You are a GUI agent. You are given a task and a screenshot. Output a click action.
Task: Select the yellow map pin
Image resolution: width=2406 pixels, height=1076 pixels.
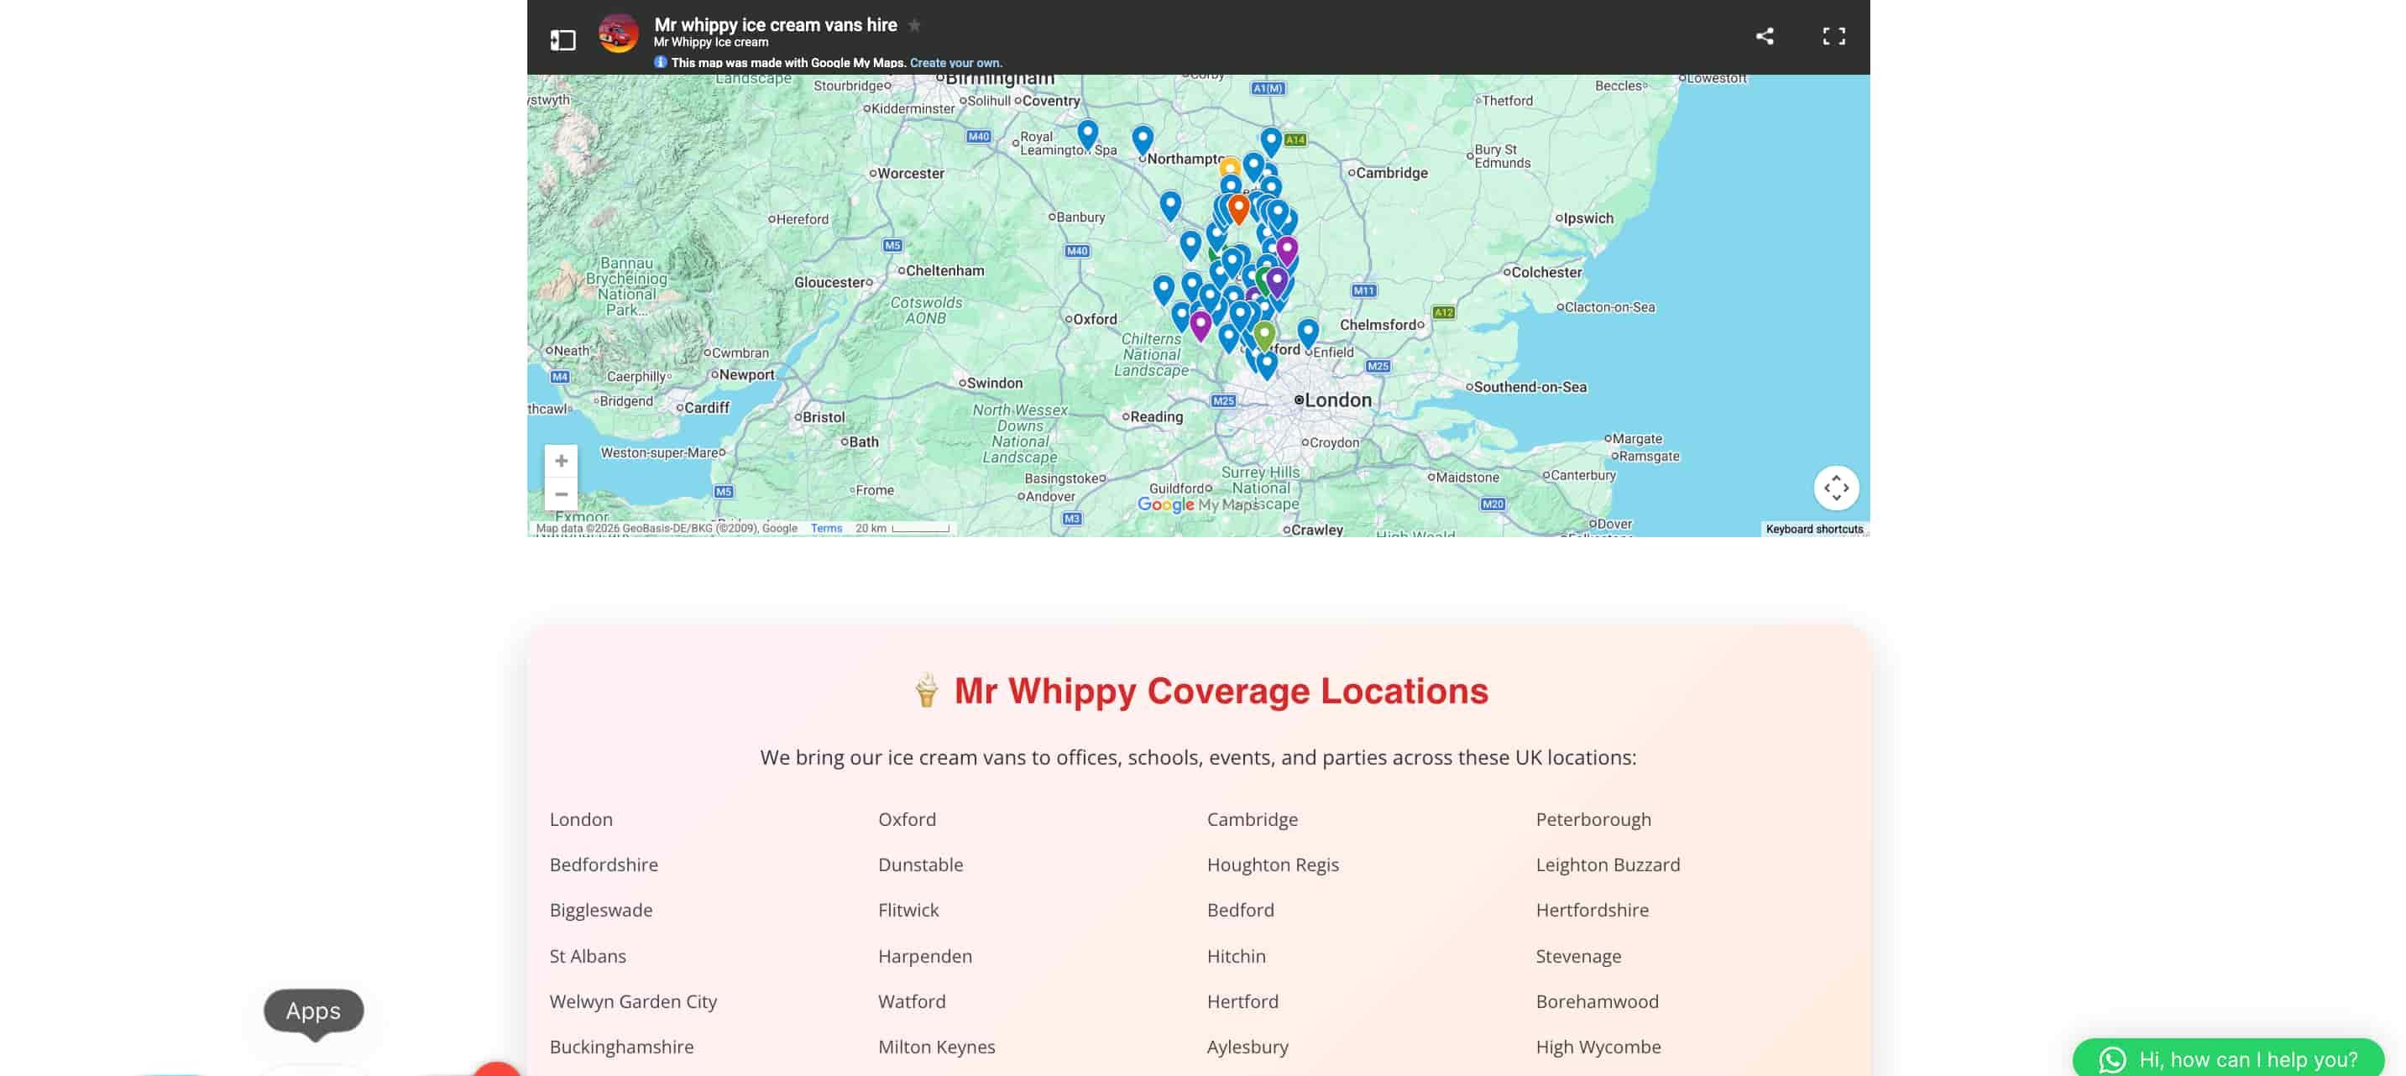(x=1229, y=167)
